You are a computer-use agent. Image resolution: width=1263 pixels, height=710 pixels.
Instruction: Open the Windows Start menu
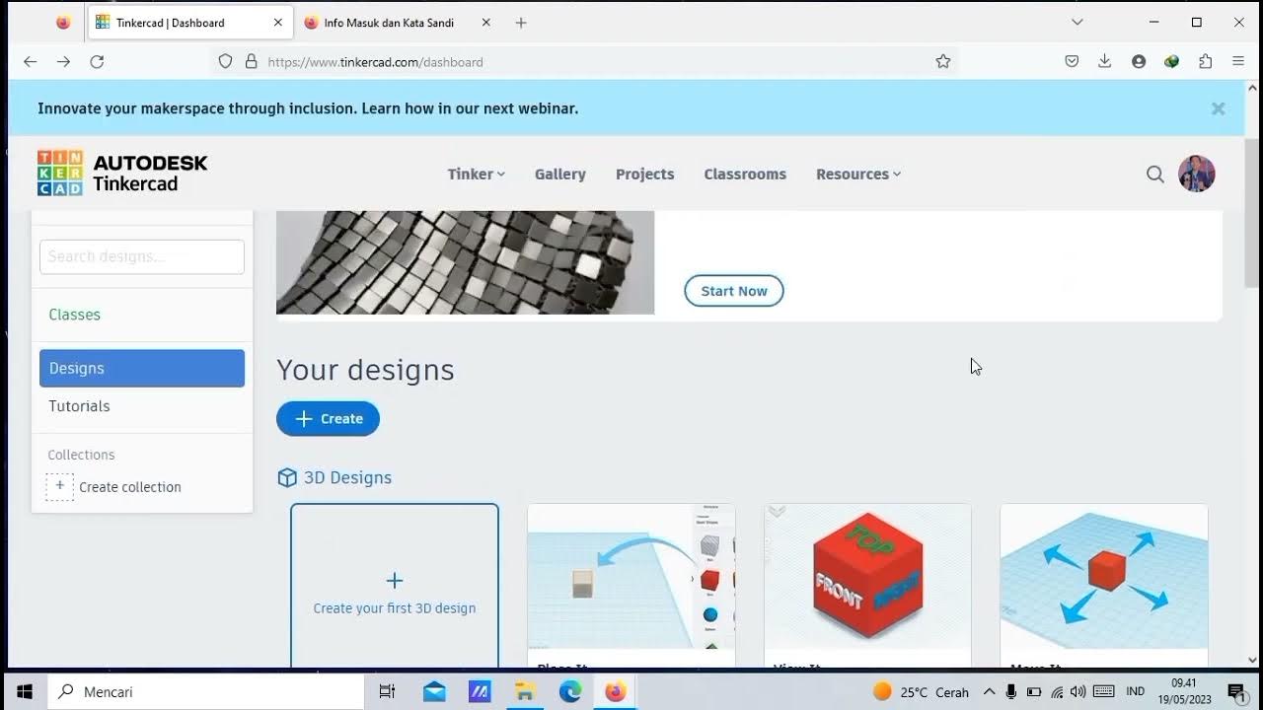(x=25, y=691)
